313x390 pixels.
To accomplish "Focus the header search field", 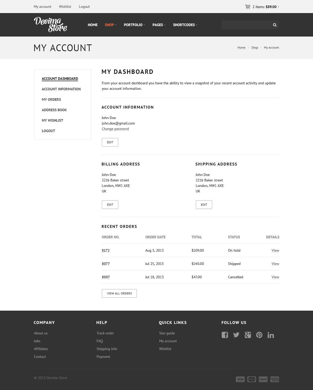I will 246,25.
